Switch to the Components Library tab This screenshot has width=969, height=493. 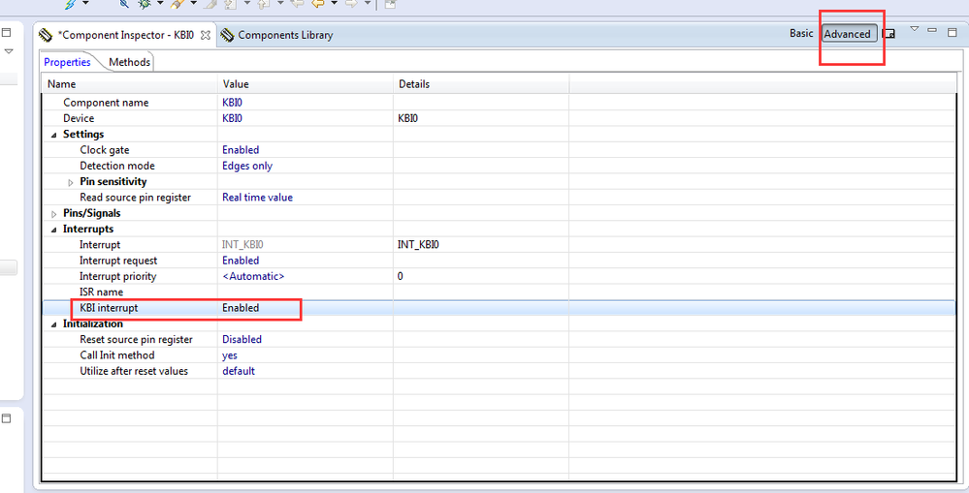pos(285,35)
